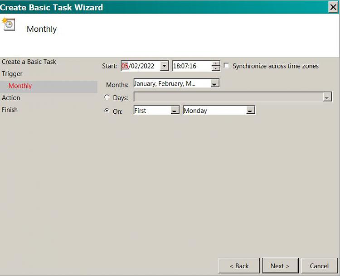This screenshot has width=340, height=276.
Task: Go to the Trigger step
Action: (12, 74)
